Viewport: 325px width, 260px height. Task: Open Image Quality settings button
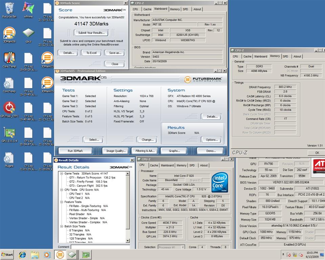pos(116,151)
